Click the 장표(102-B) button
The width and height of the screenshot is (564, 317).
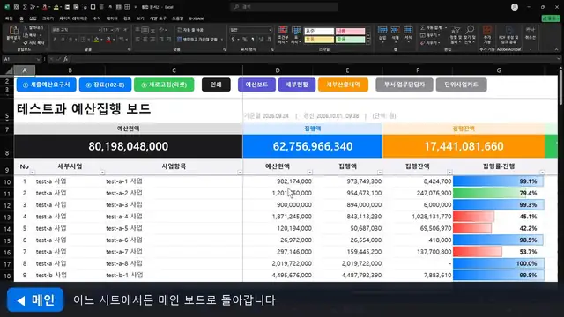105,85
